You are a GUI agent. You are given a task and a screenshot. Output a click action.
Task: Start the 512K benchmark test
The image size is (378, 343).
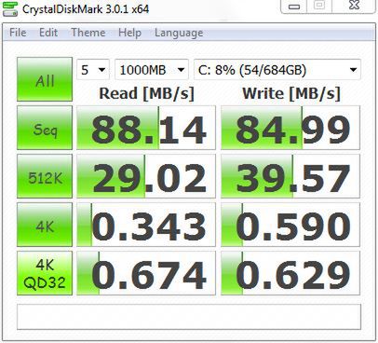45,176
